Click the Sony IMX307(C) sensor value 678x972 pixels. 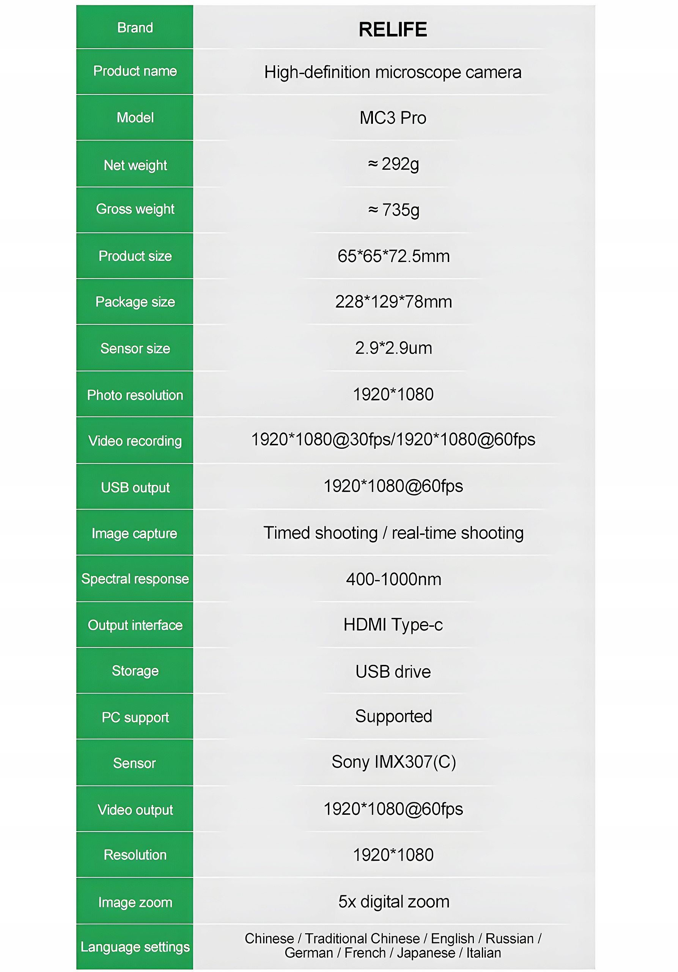click(393, 762)
